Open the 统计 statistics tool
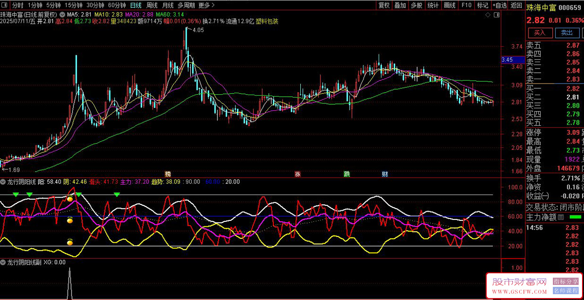 click(x=433, y=5)
